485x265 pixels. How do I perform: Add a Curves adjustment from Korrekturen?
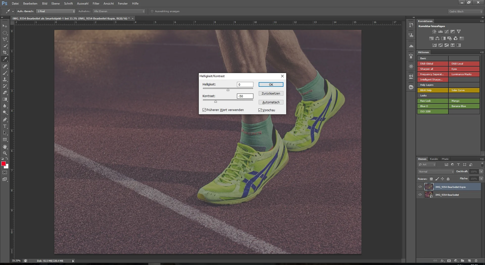coord(447,32)
